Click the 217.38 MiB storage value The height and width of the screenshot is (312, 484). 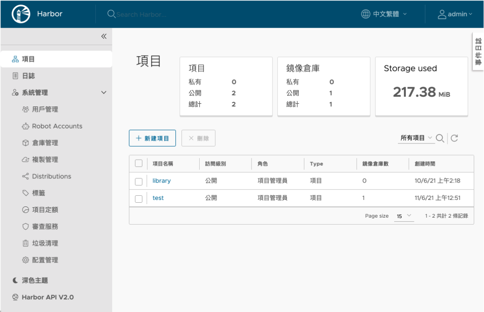click(421, 92)
